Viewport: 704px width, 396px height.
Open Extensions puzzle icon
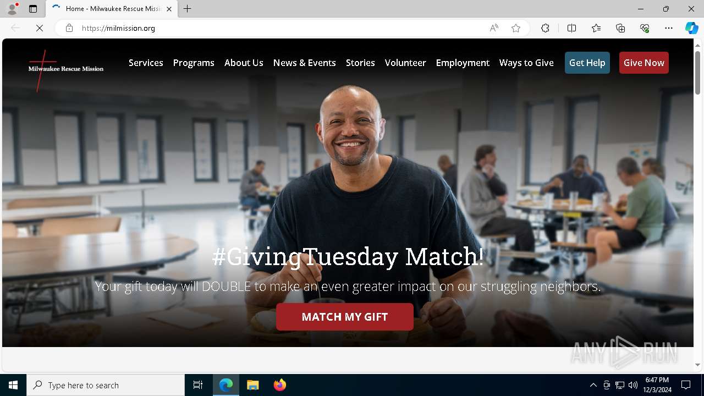(x=545, y=28)
